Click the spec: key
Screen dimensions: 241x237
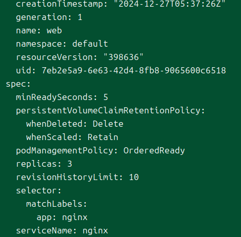pyautogui.click(x=18, y=84)
